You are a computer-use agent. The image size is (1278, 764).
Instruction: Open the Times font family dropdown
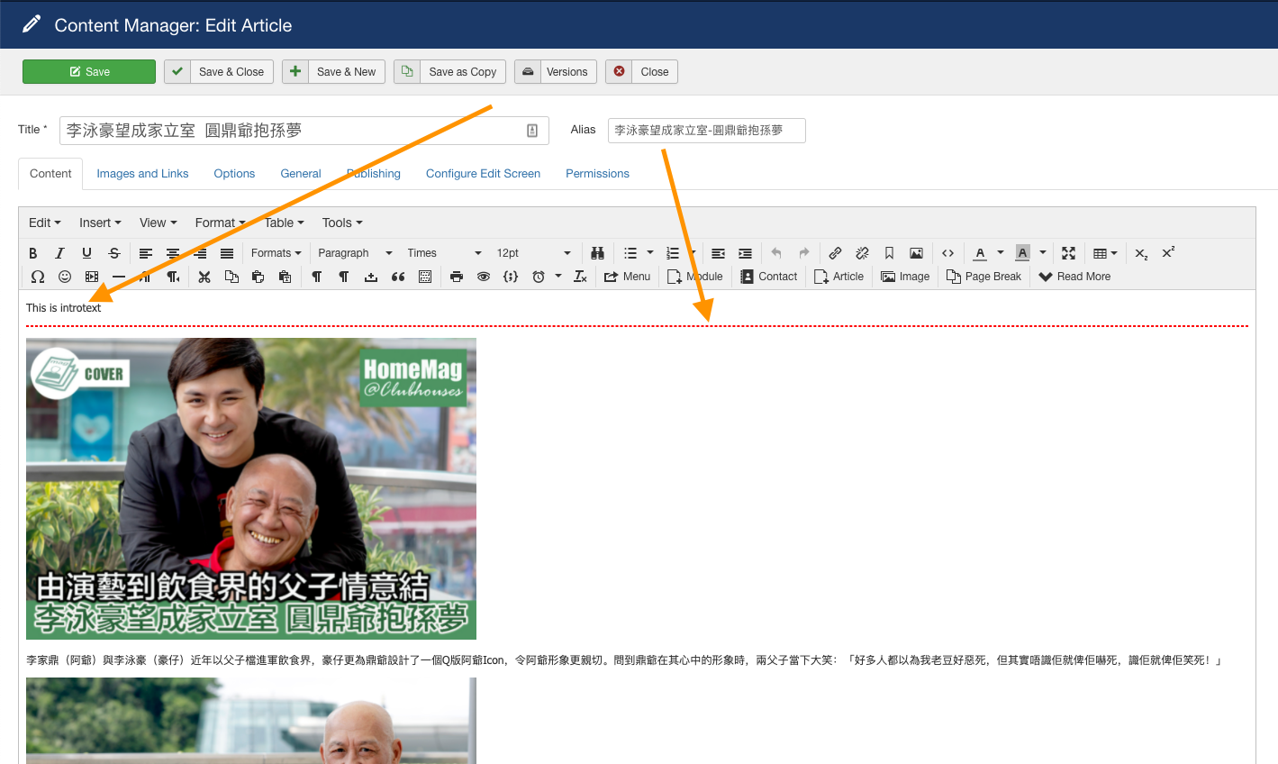pos(444,253)
